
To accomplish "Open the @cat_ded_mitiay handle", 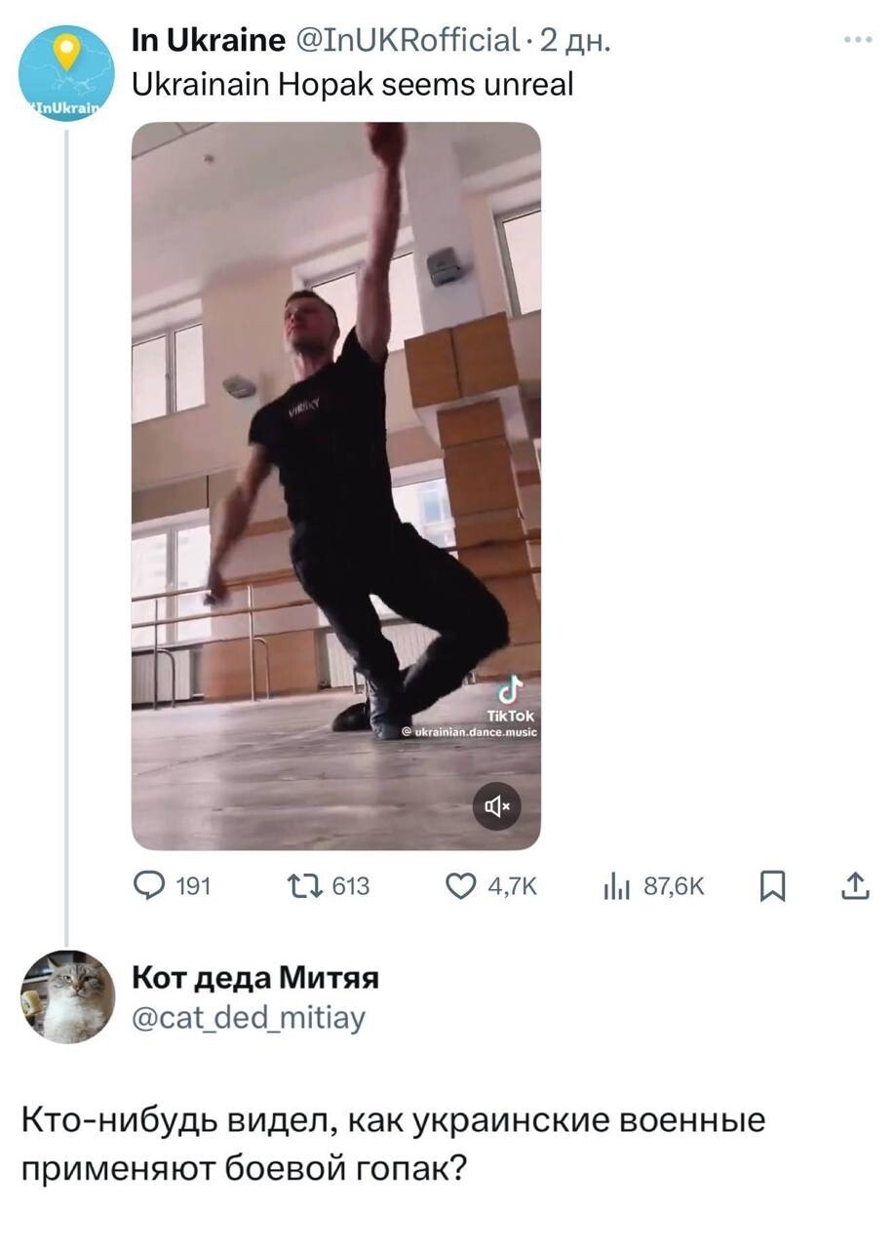I will (x=249, y=1018).
